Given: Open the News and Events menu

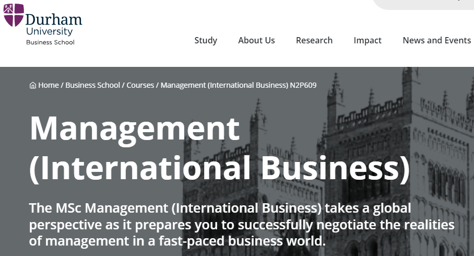Looking at the screenshot, I should (437, 40).
